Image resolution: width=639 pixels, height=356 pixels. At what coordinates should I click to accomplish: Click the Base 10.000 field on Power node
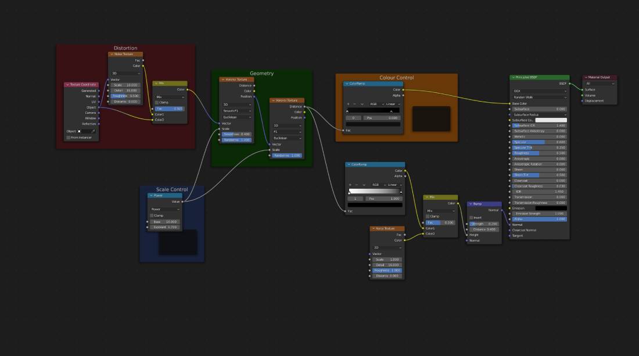165,222
